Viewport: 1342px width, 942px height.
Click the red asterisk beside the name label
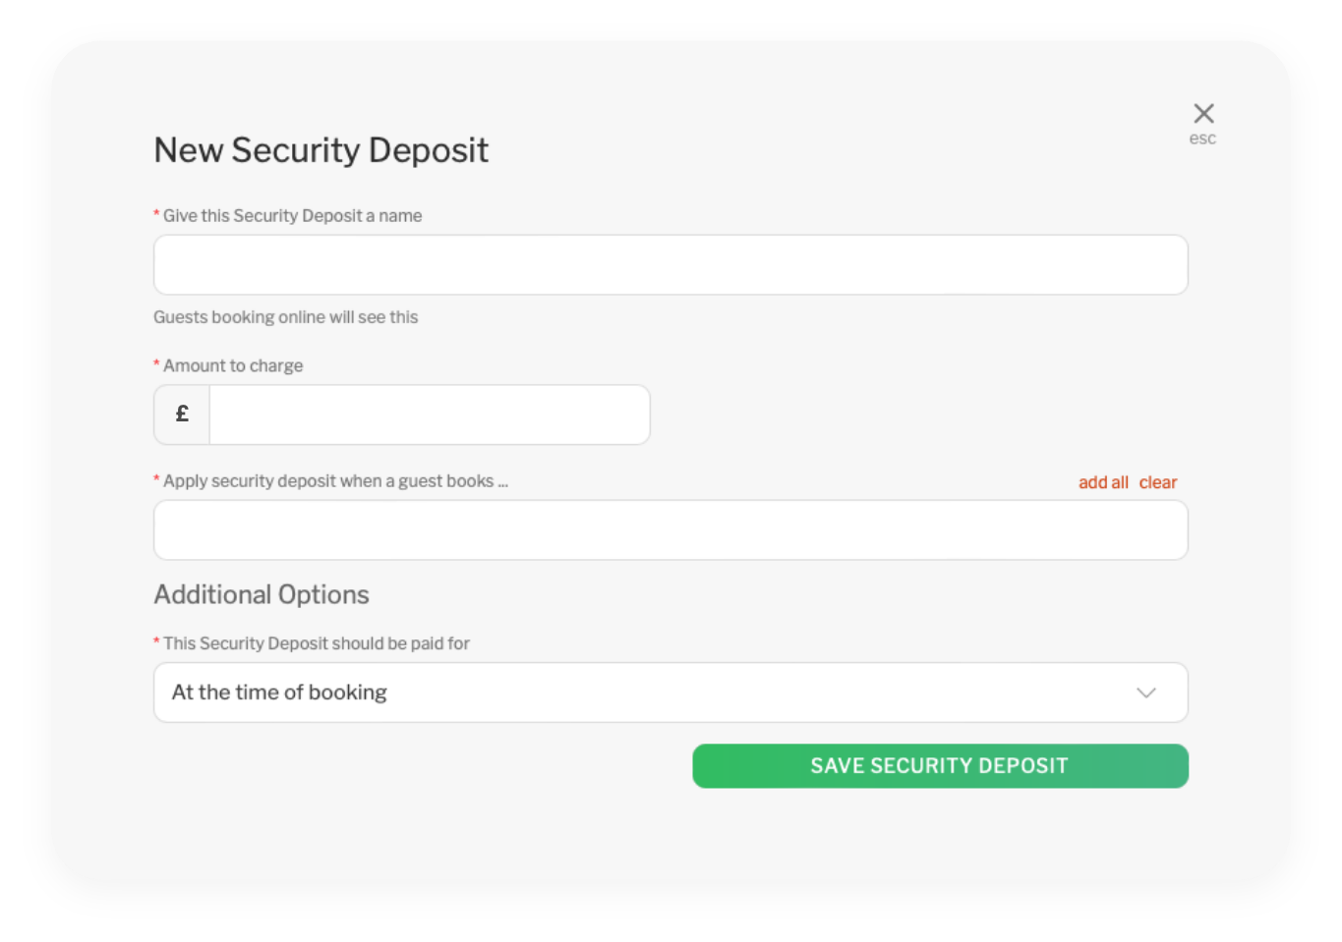[x=156, y=214]
